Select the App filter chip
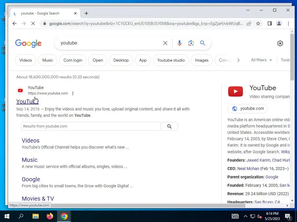 [143, 60]
